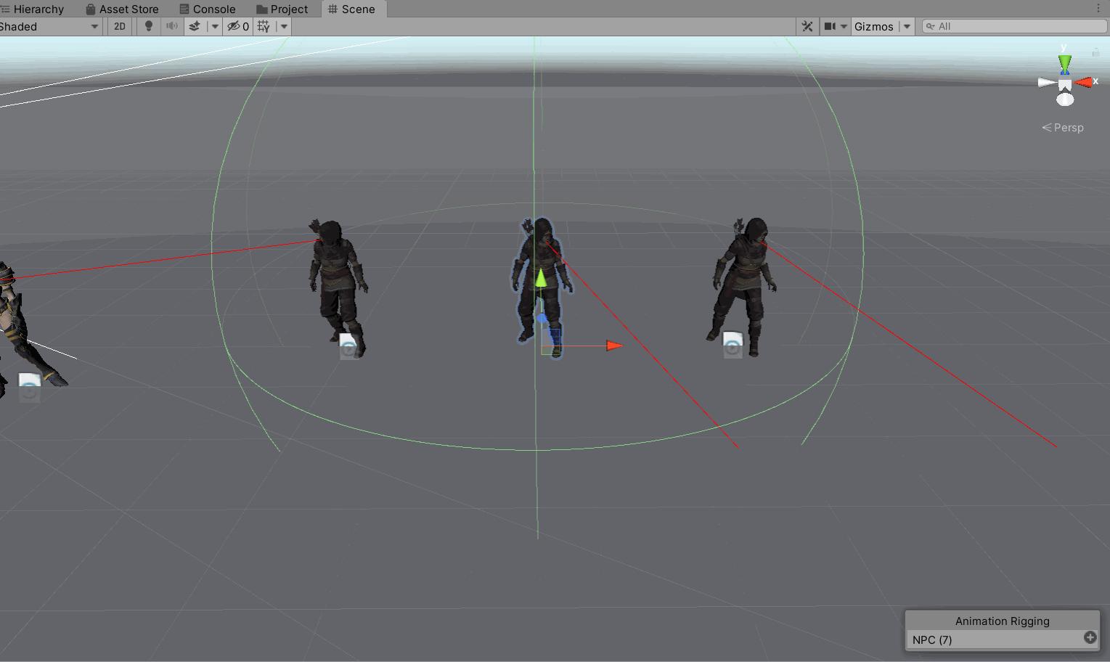Click the center cube of the orientation gizmo
Viewport: 1110px width, 662px height.
tap(1065, 84)
